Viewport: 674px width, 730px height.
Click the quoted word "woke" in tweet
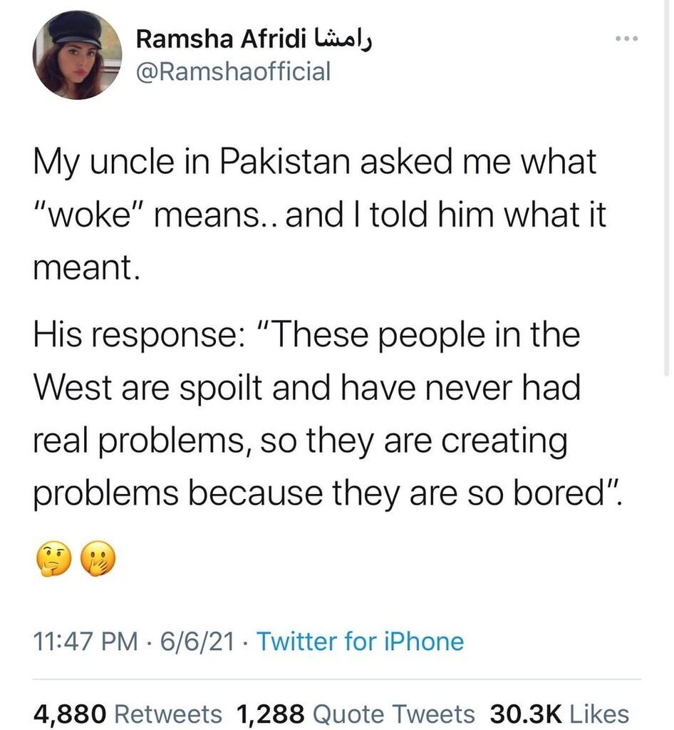94,215
